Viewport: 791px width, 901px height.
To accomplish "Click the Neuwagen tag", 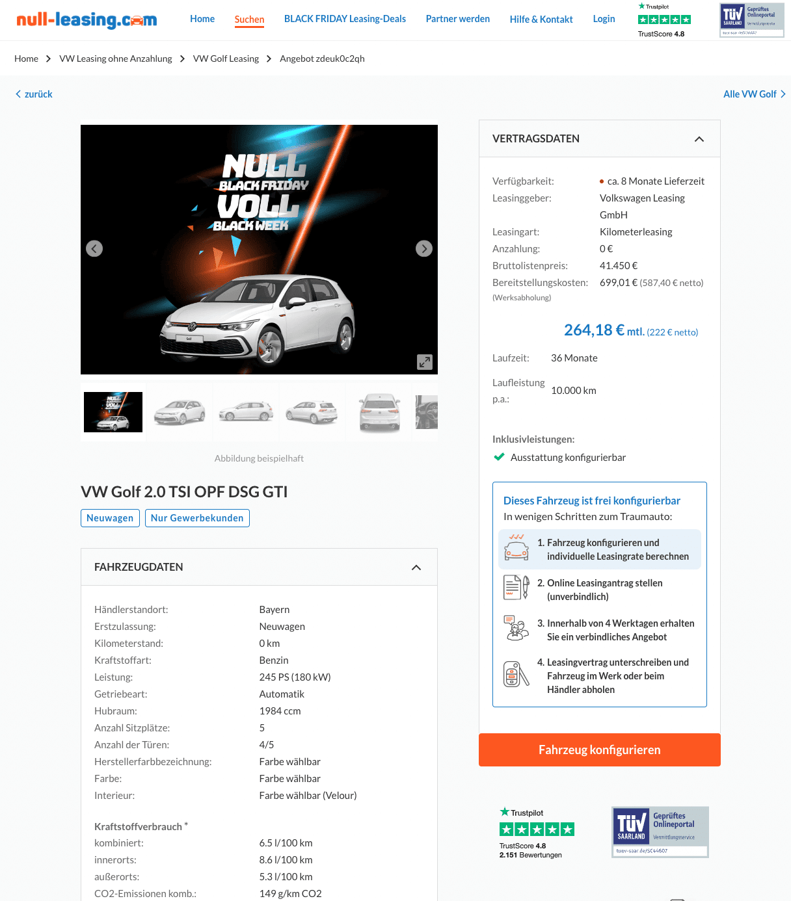I will [110, 518].
